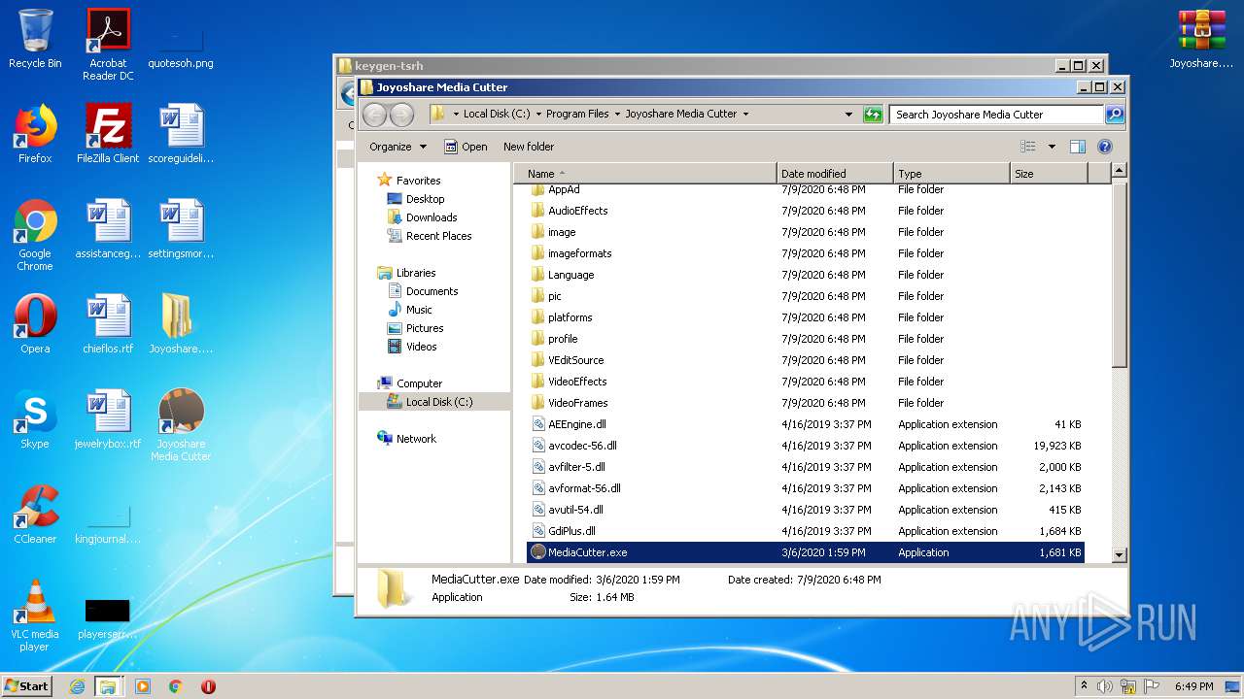Screen dimensions: 1244x699
Task: Open the CCleaner desktop shortcut
Action: pyautogui.click(x=35, y=515)
